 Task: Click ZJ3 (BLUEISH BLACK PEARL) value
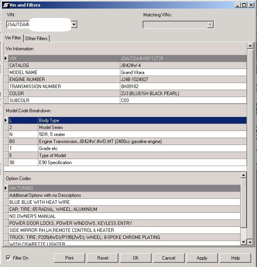point(183,93)
